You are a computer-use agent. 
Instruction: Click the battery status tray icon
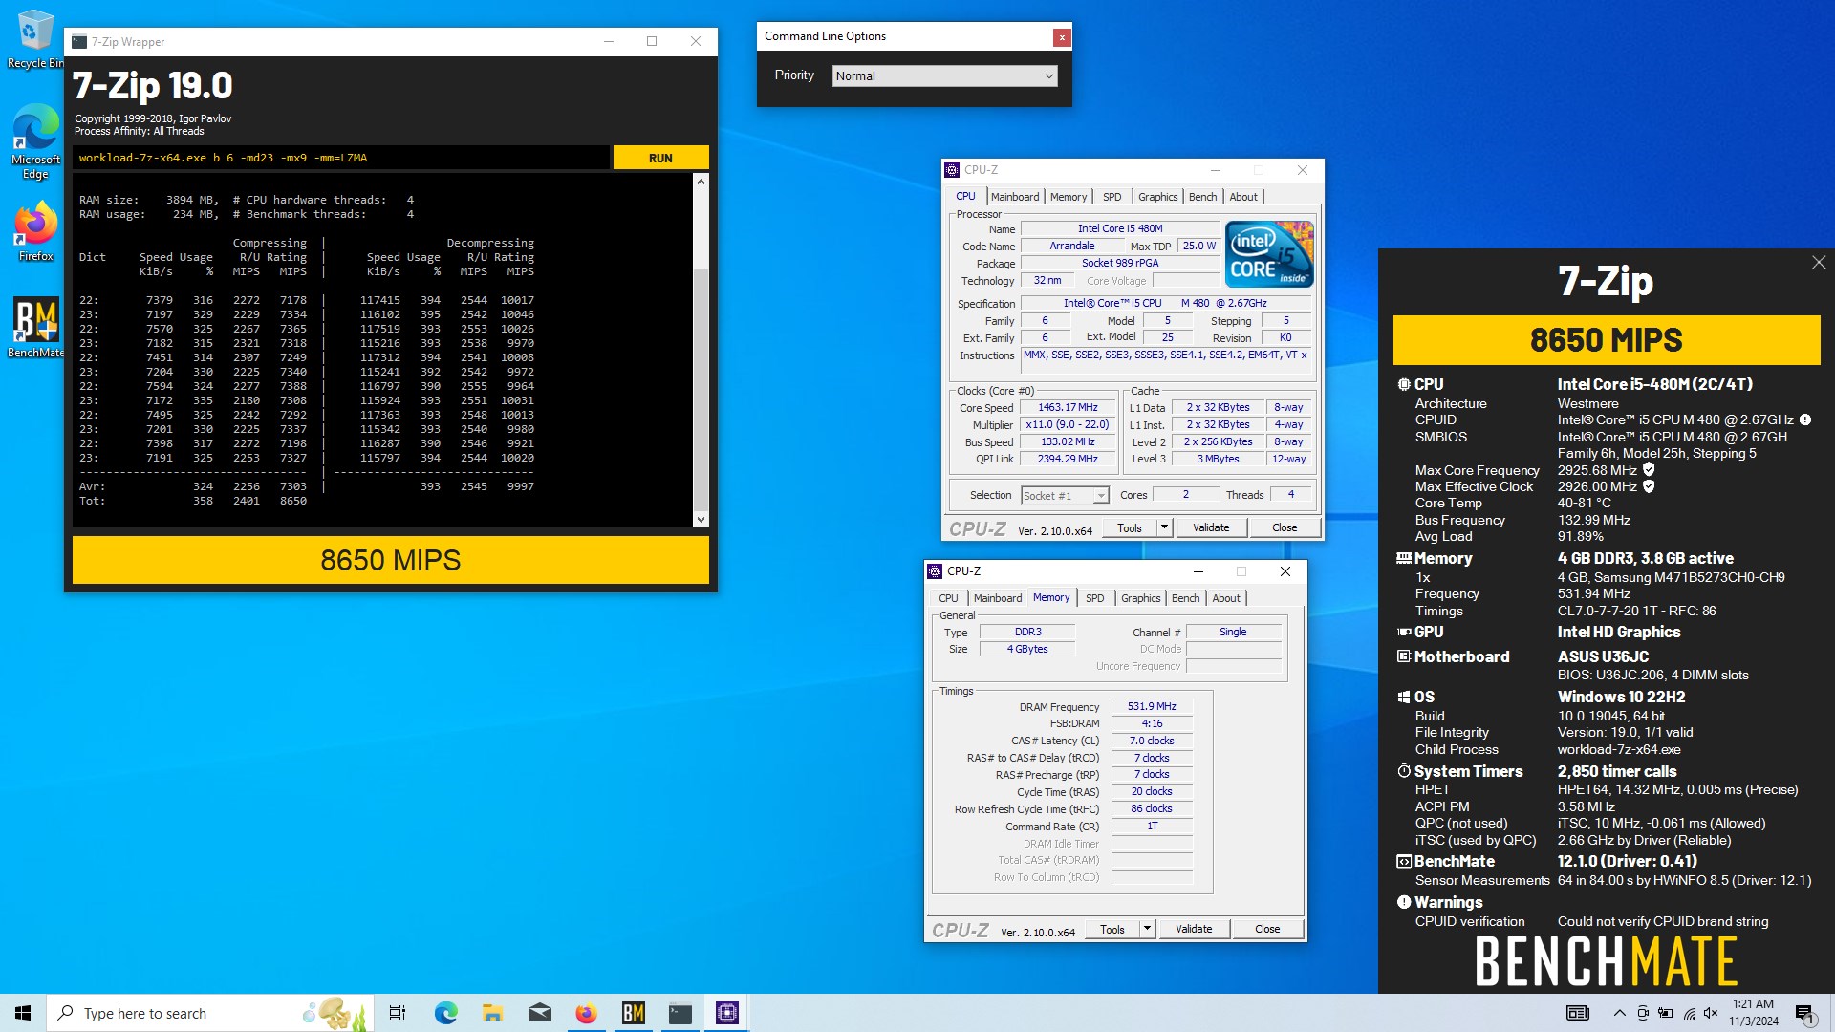coord(1666,1013)
